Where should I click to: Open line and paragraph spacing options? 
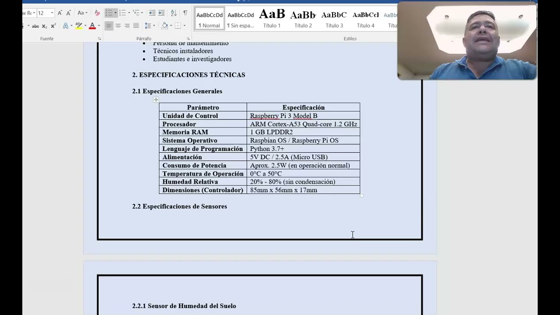[x=150, y=26]
